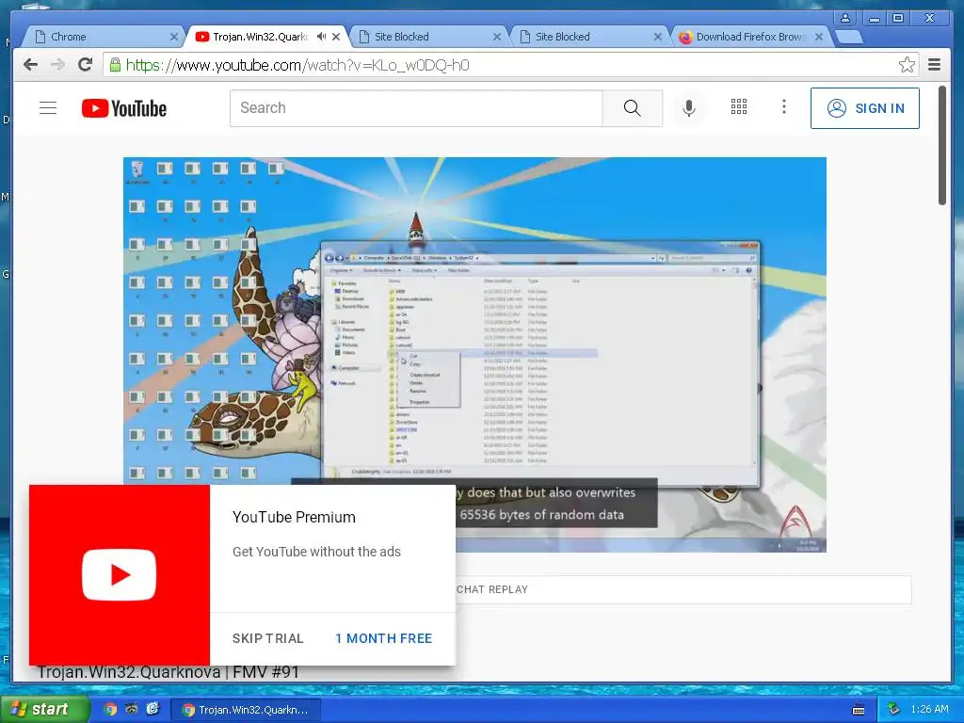Viewport: 964px width, 723px height.
Task: Select the Trojan.Win32.Quarkn taskbar item
Action: [x=247, y=710]
